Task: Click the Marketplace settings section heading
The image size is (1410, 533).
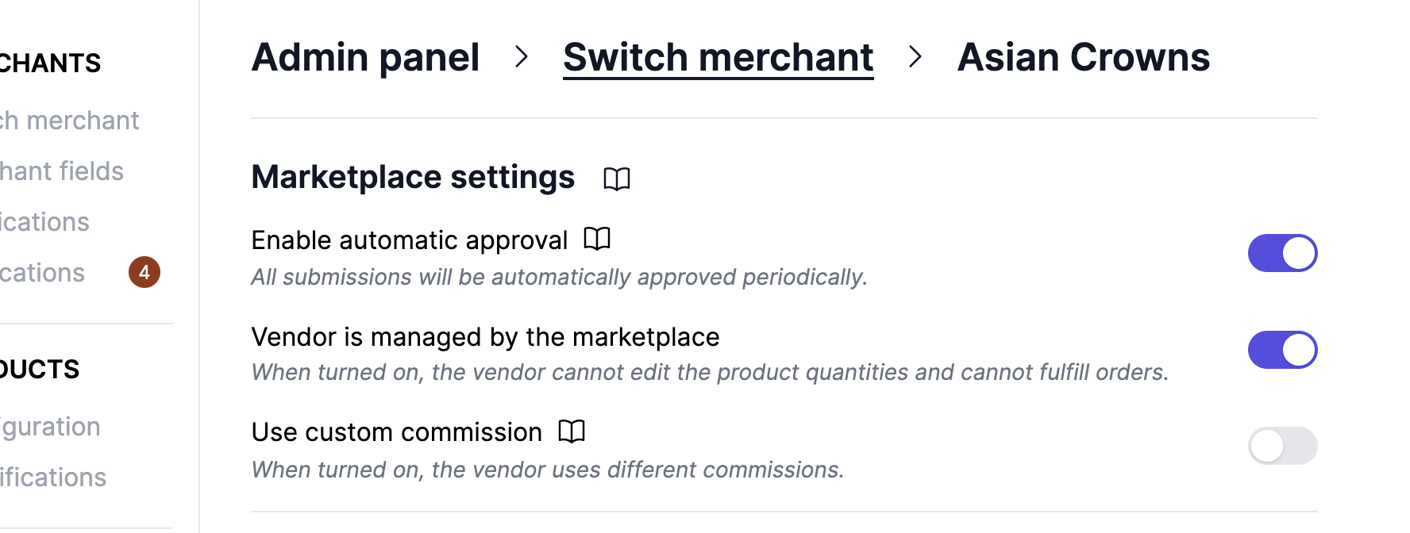Action: pos(413,177)
